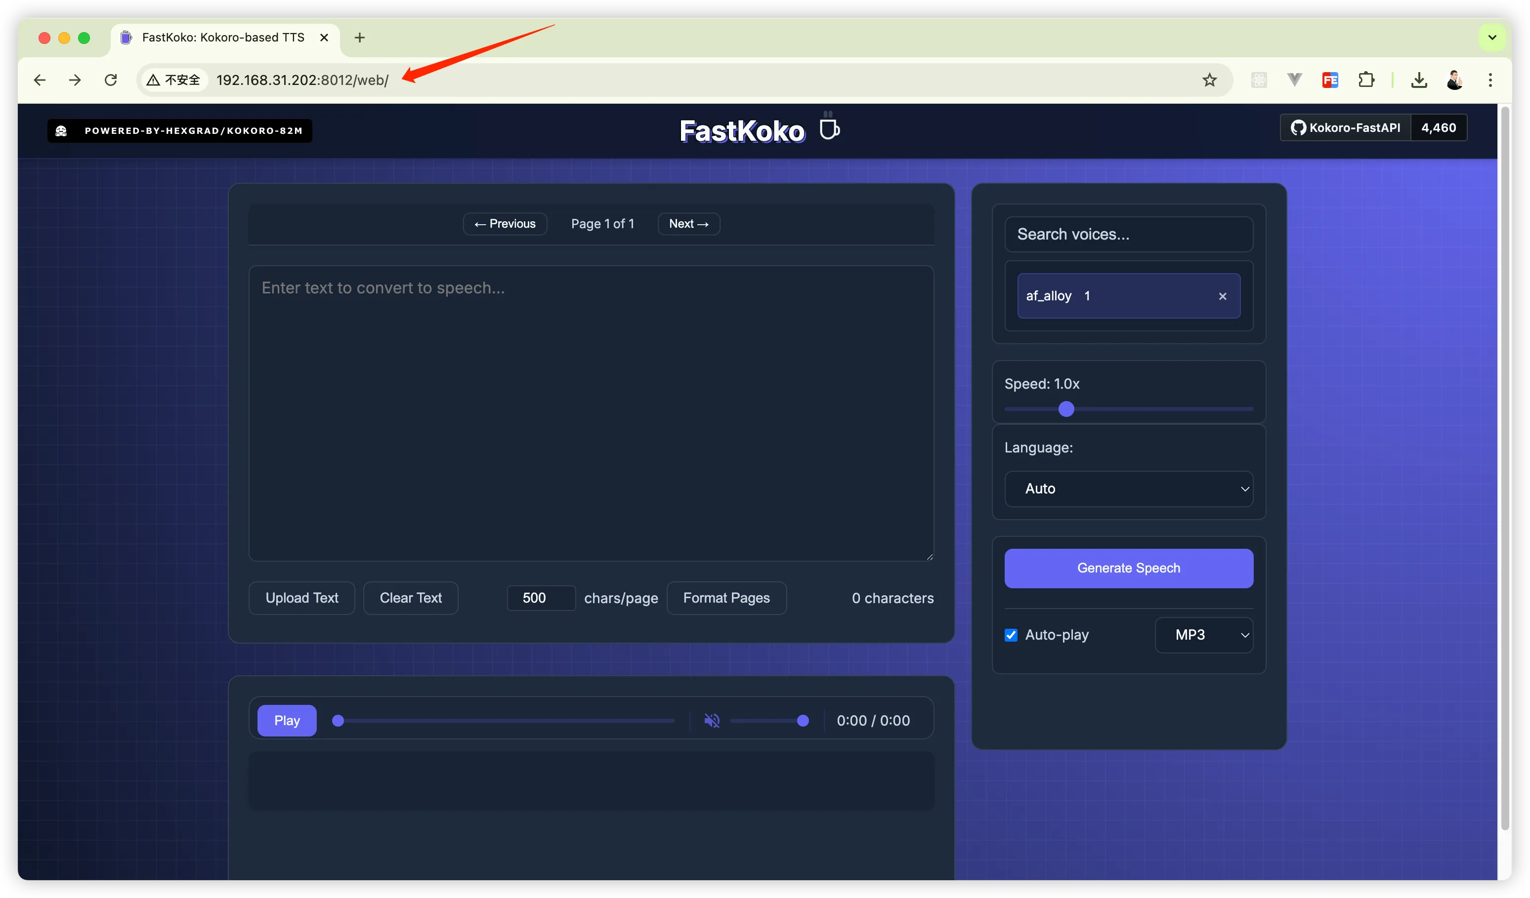
Task: Open the Vue DevTools extension icon
Action: point(1294,80)
